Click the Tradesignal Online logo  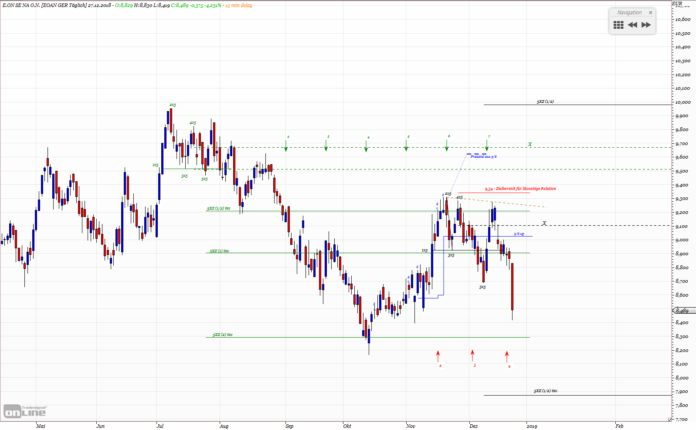pyautogui.click(x=25, y=411)
